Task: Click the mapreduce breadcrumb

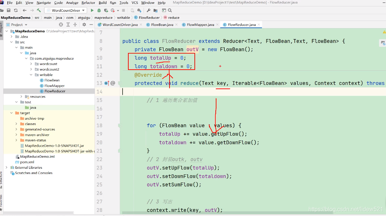Action: (103, 18)
